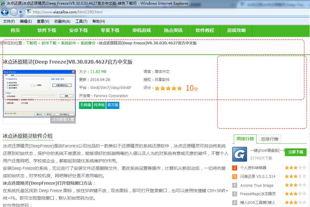The image size is (310, 207).
Task: Click the site favicon in address bar
Action: 29,12
